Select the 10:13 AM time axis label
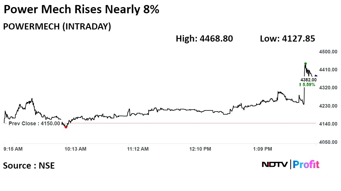This screenshot has height=191, width=341. [x=76, y=149]
